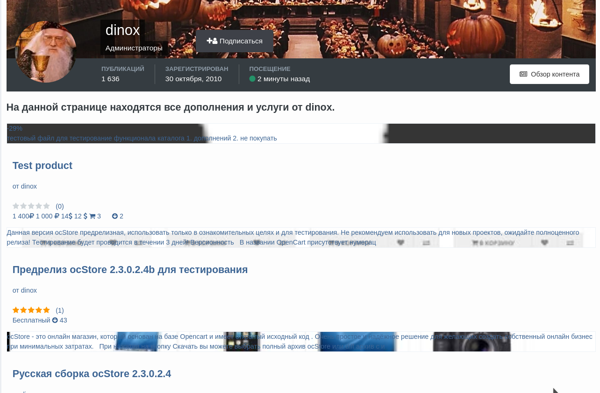Click the gray star rating of Test product
Screen dimensions: 600x393
[31, 206]
